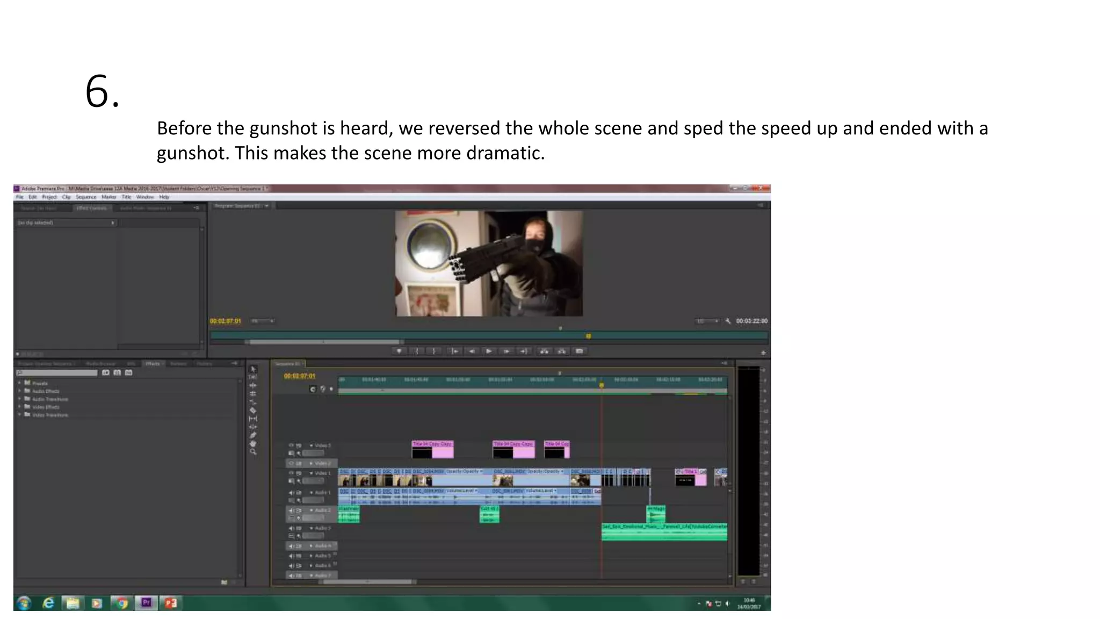Screen dimensions: 1100x619
Task: Select the Track Select tool
Action: click(254, 377)
